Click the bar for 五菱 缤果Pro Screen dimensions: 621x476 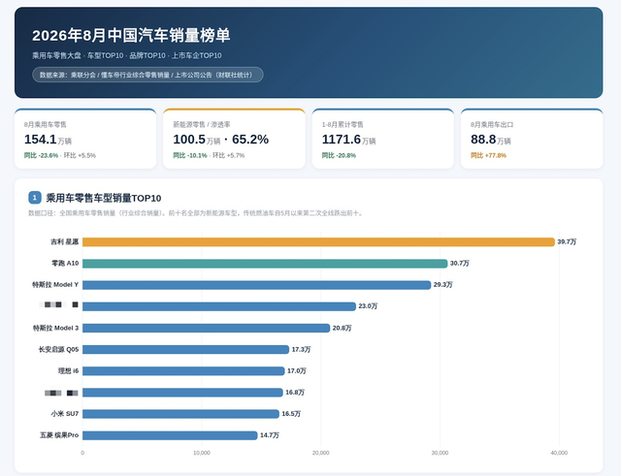[x=170, y=435]
